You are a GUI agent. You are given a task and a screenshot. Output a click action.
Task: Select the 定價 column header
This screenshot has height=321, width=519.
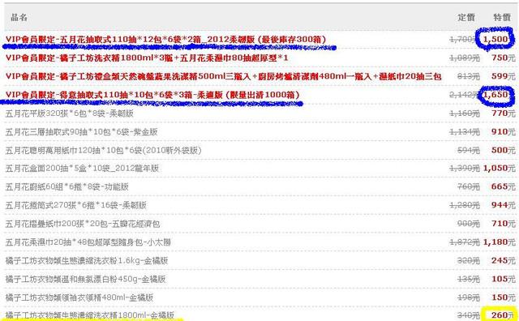coord(466,17)
